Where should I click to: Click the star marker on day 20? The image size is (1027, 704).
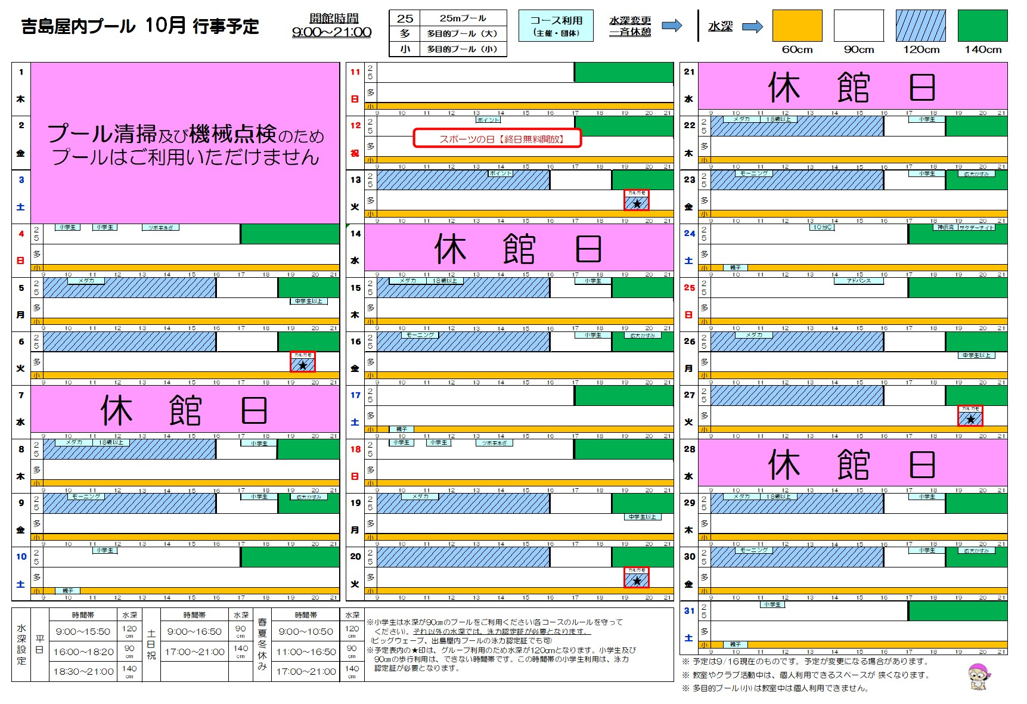637,581
